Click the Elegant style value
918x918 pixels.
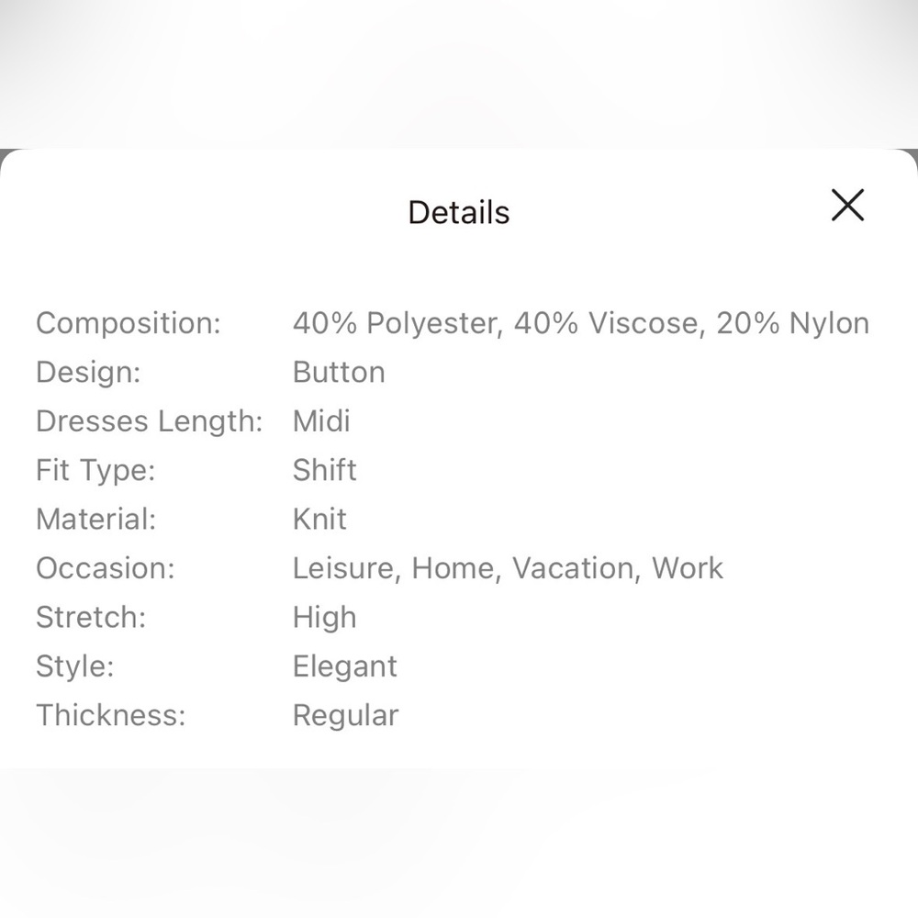coord(345,666)
